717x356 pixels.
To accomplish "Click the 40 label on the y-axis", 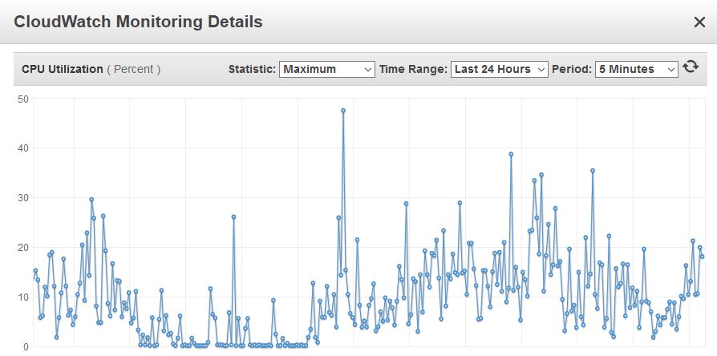I will tap(22, 148).
